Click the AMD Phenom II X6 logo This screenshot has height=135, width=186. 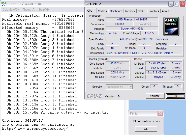171,26
